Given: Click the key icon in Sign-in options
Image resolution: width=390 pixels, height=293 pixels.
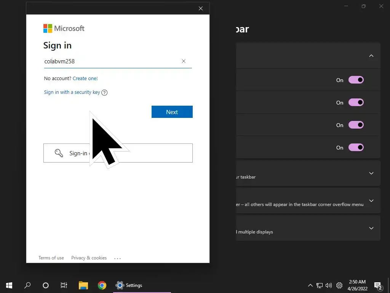Looking at the screenshot, I should pyautogui.click(x=59, y=153).
